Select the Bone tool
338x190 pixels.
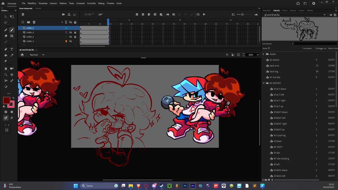[x=12, y=81]
